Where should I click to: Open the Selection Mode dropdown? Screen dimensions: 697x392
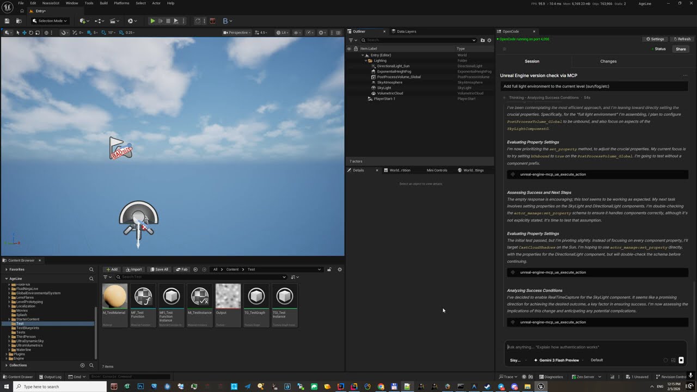(49, 21)
